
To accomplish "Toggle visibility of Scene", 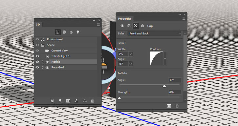I will 37,45.
